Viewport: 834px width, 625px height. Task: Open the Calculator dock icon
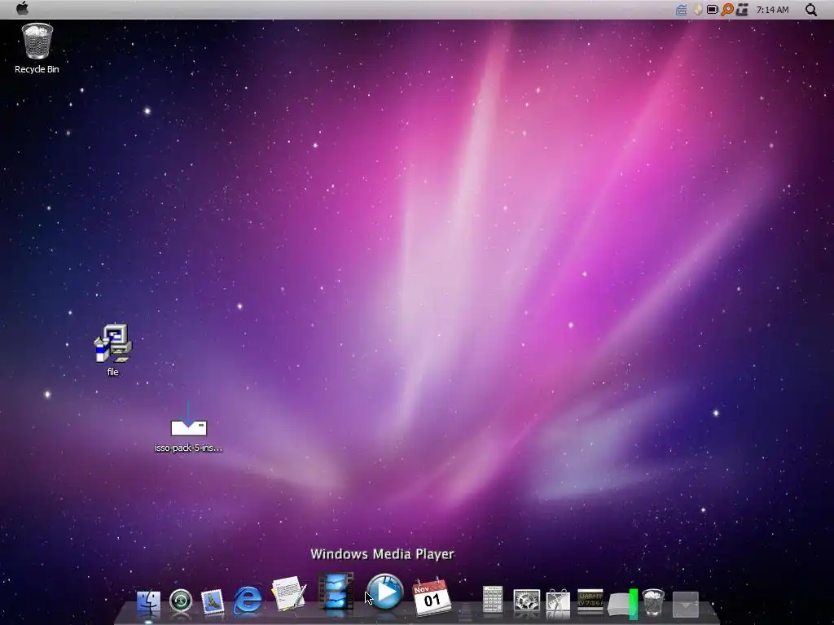pos(493,601)
